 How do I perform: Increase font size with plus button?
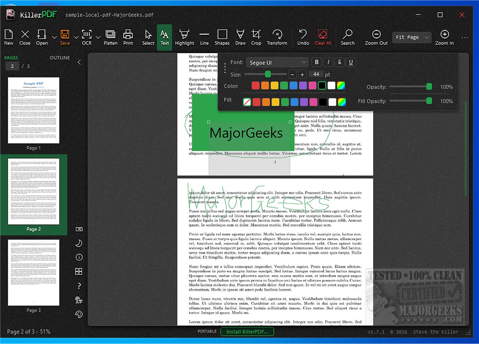[302, 74]
